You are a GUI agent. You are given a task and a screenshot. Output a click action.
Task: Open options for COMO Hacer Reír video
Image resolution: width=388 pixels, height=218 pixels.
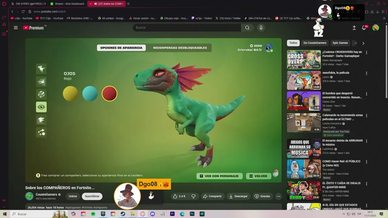366,162
